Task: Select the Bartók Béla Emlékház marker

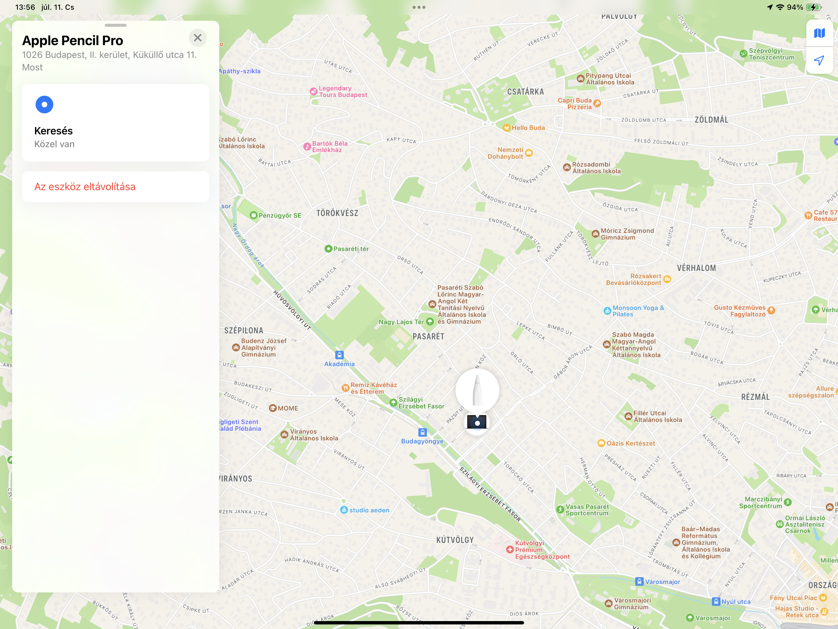Action: click(307, 147)
